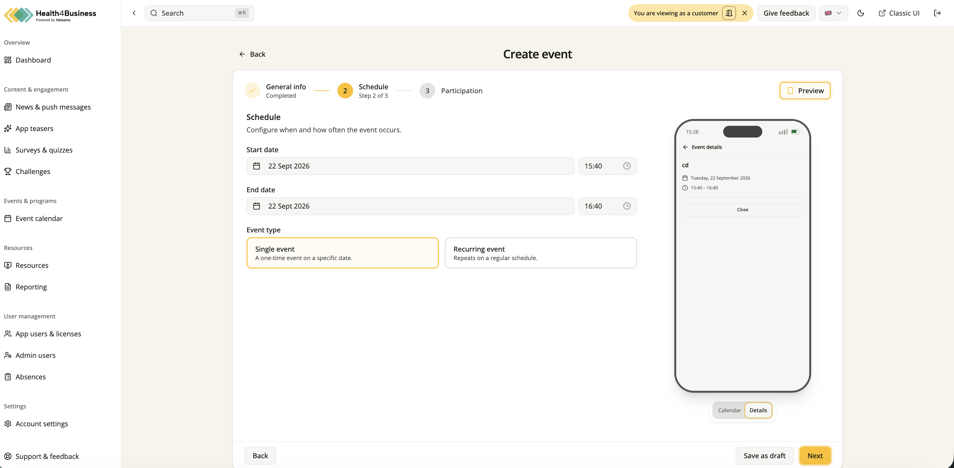
Task: Click the yellow Next button
Action: pyautogui.click(x=815, y=456)
